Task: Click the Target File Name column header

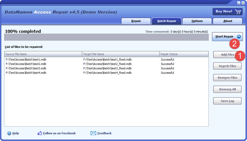Action: pyautogui.click(x=121, y=54)
